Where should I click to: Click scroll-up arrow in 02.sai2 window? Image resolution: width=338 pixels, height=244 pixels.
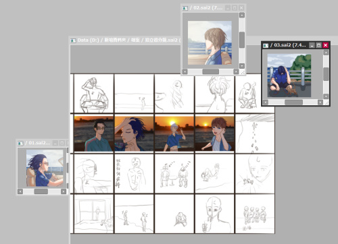click(242, 15)
